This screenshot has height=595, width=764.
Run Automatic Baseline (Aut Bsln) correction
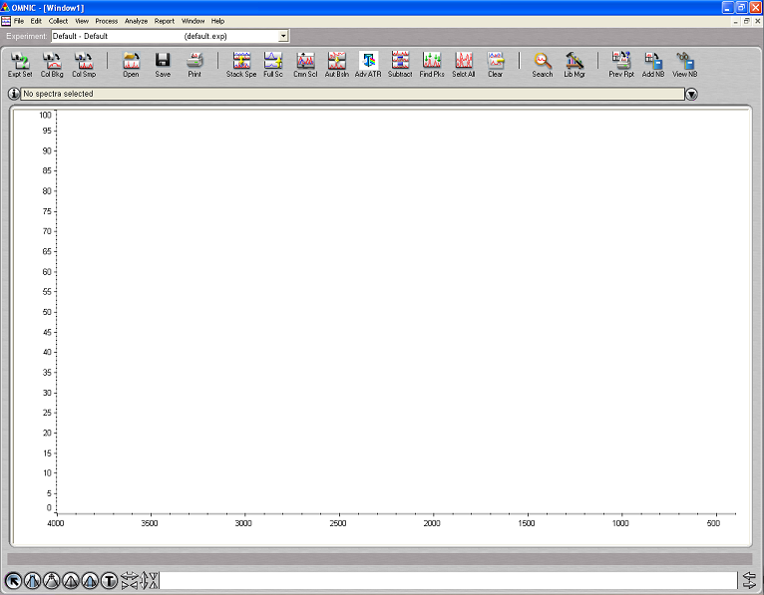pos(337,64)
